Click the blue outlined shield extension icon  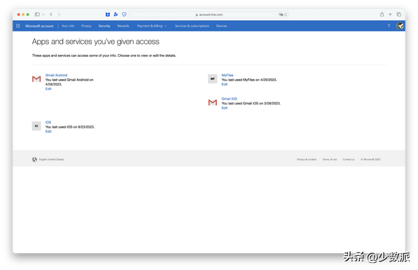(x=124, y=14)
